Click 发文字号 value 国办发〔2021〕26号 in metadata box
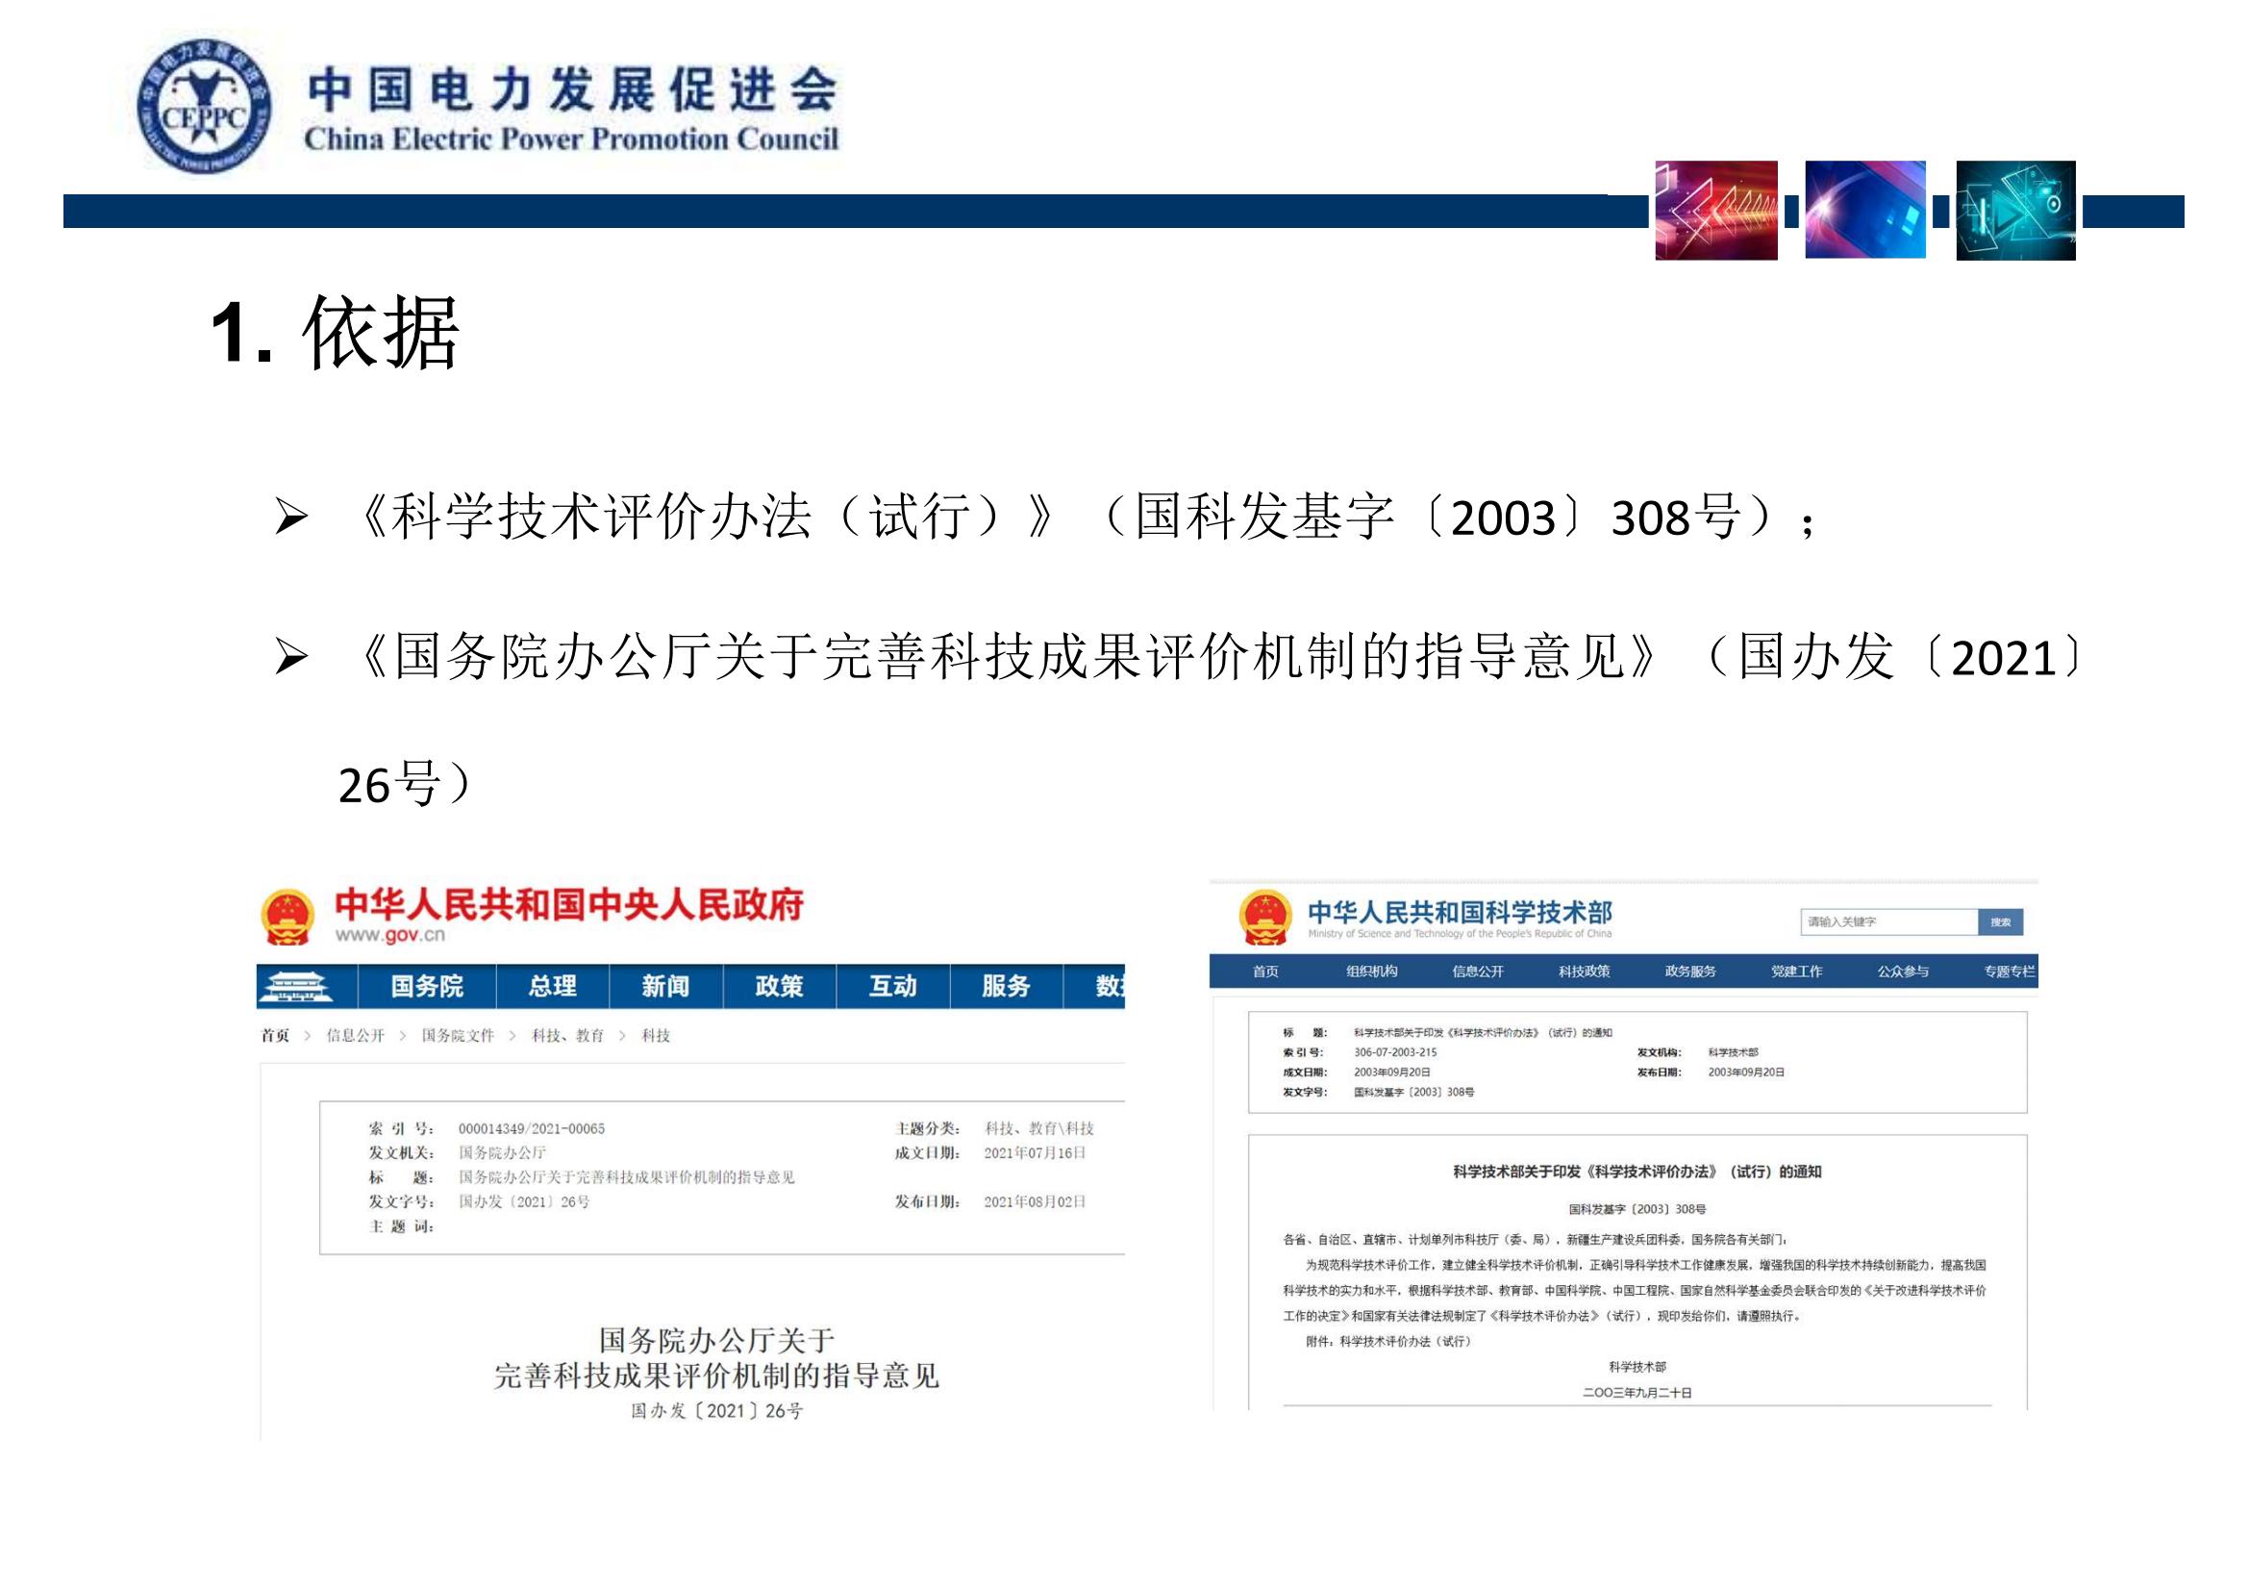2249x1591 pixels. (524, 1202)
